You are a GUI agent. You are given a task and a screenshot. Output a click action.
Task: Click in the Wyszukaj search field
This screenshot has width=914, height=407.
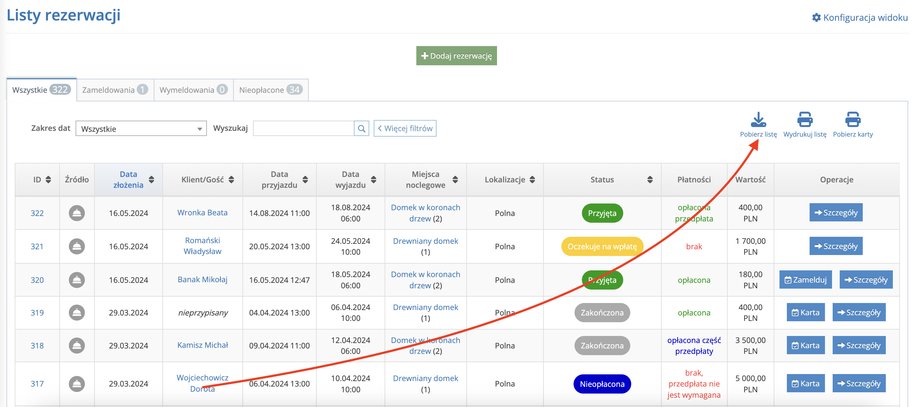coord(303,128)
